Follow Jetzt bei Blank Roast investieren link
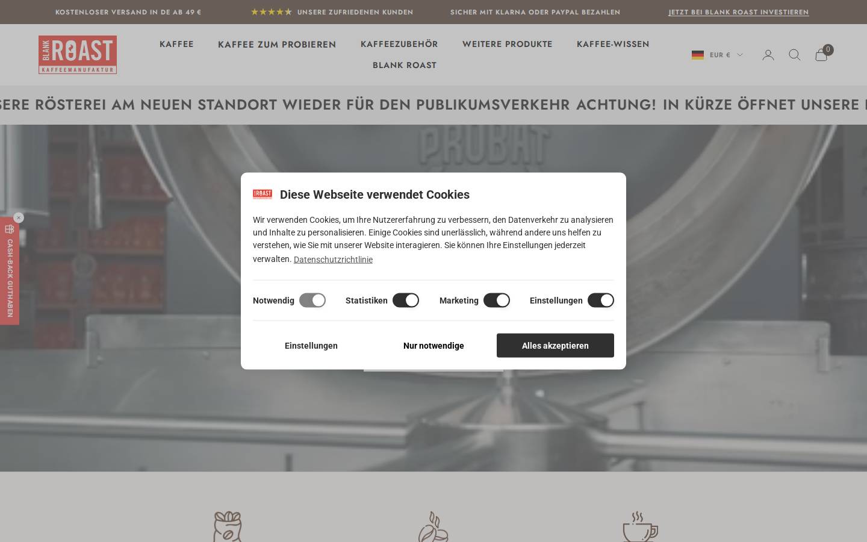 pos(739,12)
